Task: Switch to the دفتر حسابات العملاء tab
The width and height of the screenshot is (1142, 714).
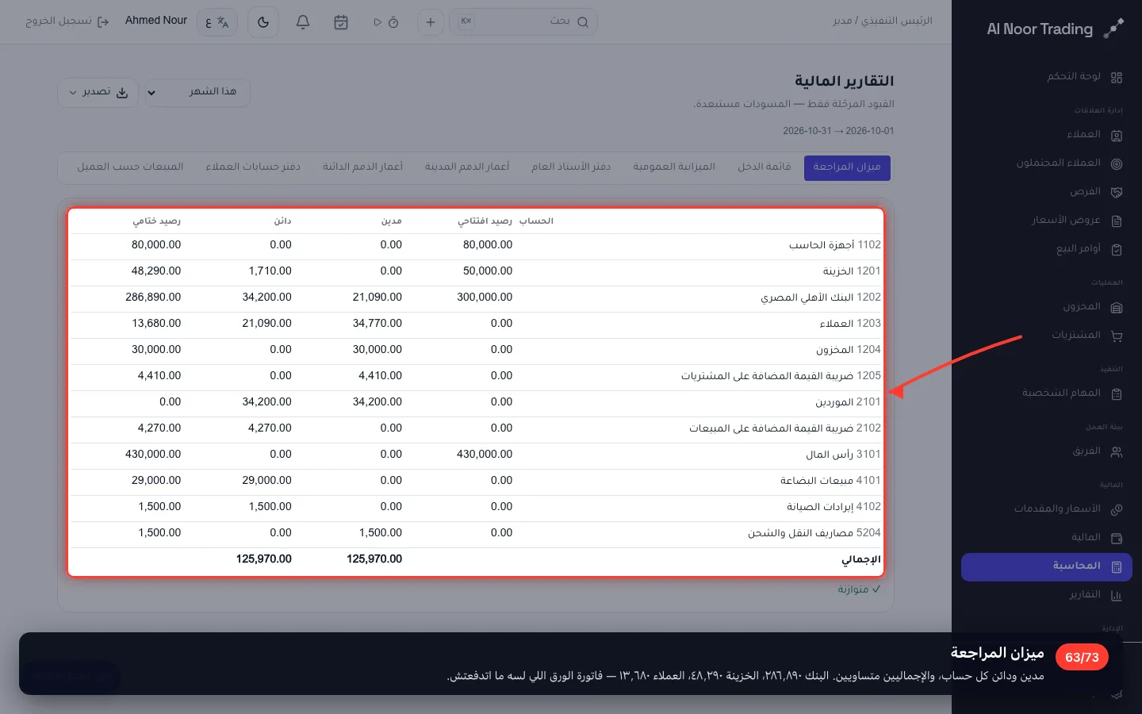Action: [x=253, y=167]
